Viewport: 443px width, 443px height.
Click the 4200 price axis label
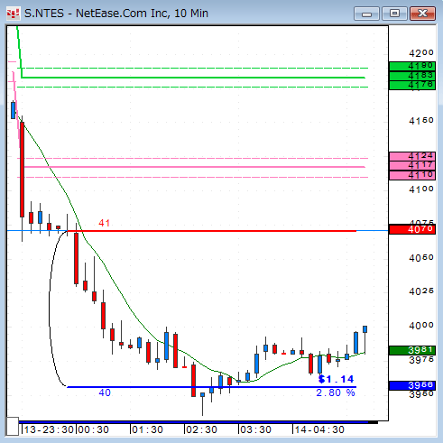[421, 53]
